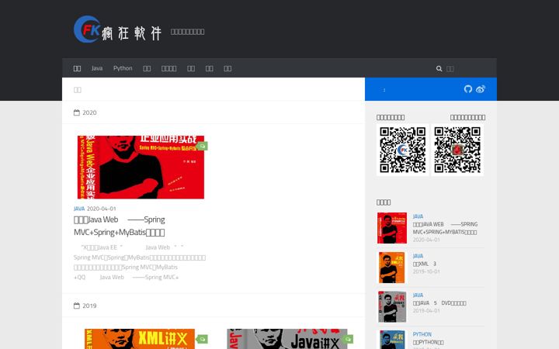The height and width of the screenshot is (349, 559).
Task: Click the comment bubble on orange XML cover
Action: point(202,339)
